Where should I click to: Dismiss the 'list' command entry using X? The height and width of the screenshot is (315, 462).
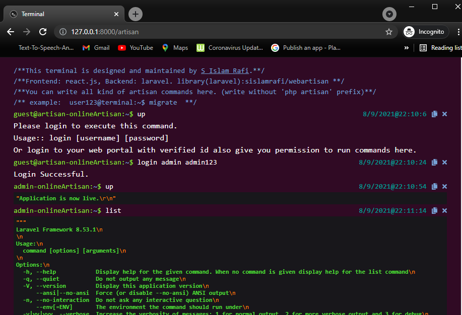[444, 210]
